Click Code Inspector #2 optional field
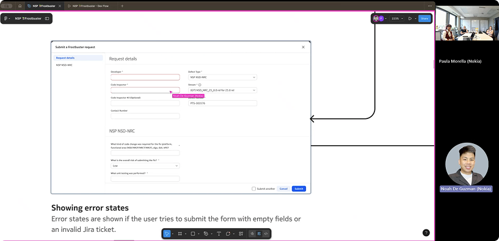This screenshot has height=241, width=499. 145,103
